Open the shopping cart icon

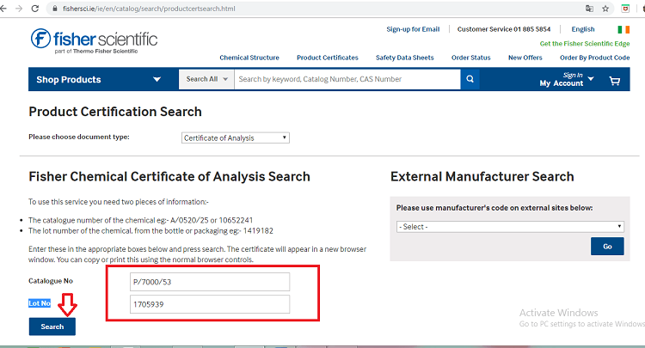tap(615, 81)
